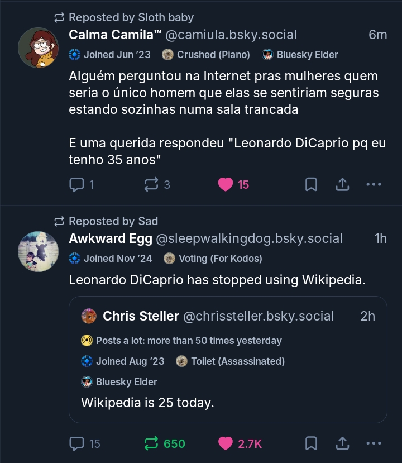The height and width of the screenshot is (463, 402).
Task: Bookmark Calma Camila's post
Action: tap(312, 184)
